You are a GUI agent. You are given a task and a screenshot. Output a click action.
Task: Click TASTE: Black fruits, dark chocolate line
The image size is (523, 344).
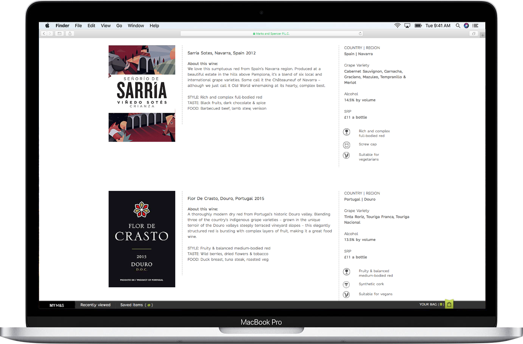[x=227, y=103]
